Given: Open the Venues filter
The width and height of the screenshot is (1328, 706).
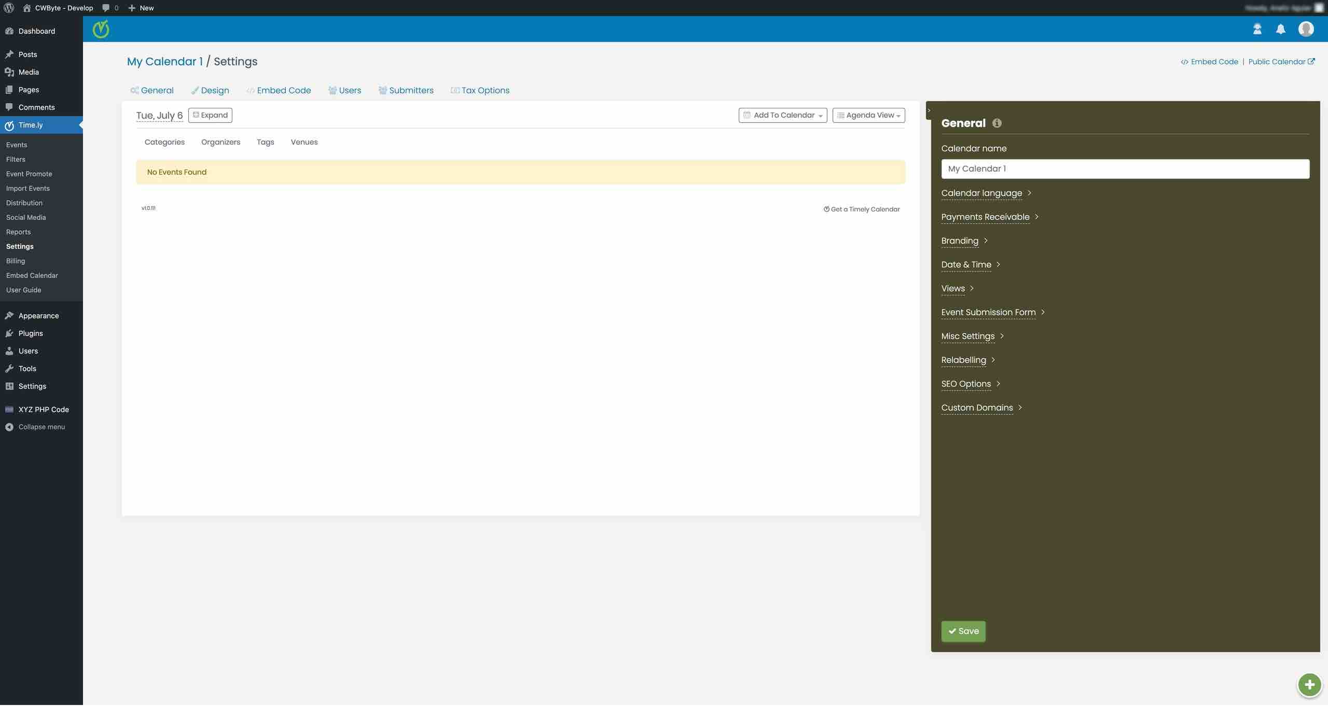Looking at the screenshot, I should pos(304,142).
